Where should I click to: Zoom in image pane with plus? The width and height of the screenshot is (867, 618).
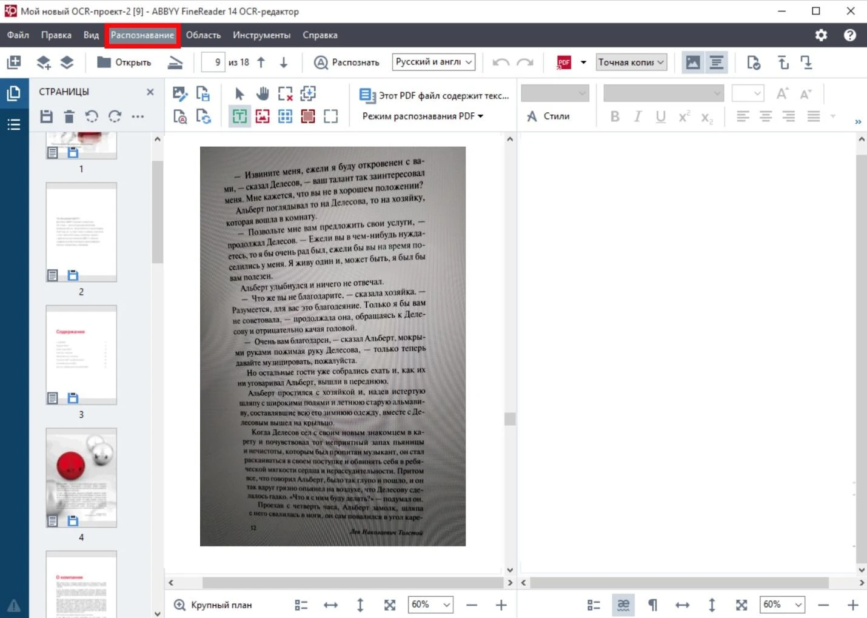pos(501,605)
